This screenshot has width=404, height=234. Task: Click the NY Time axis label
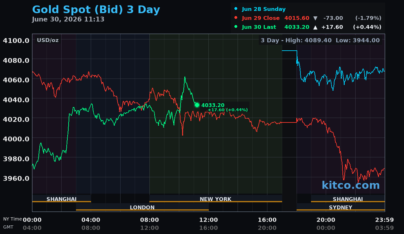[x=13, y=219]
